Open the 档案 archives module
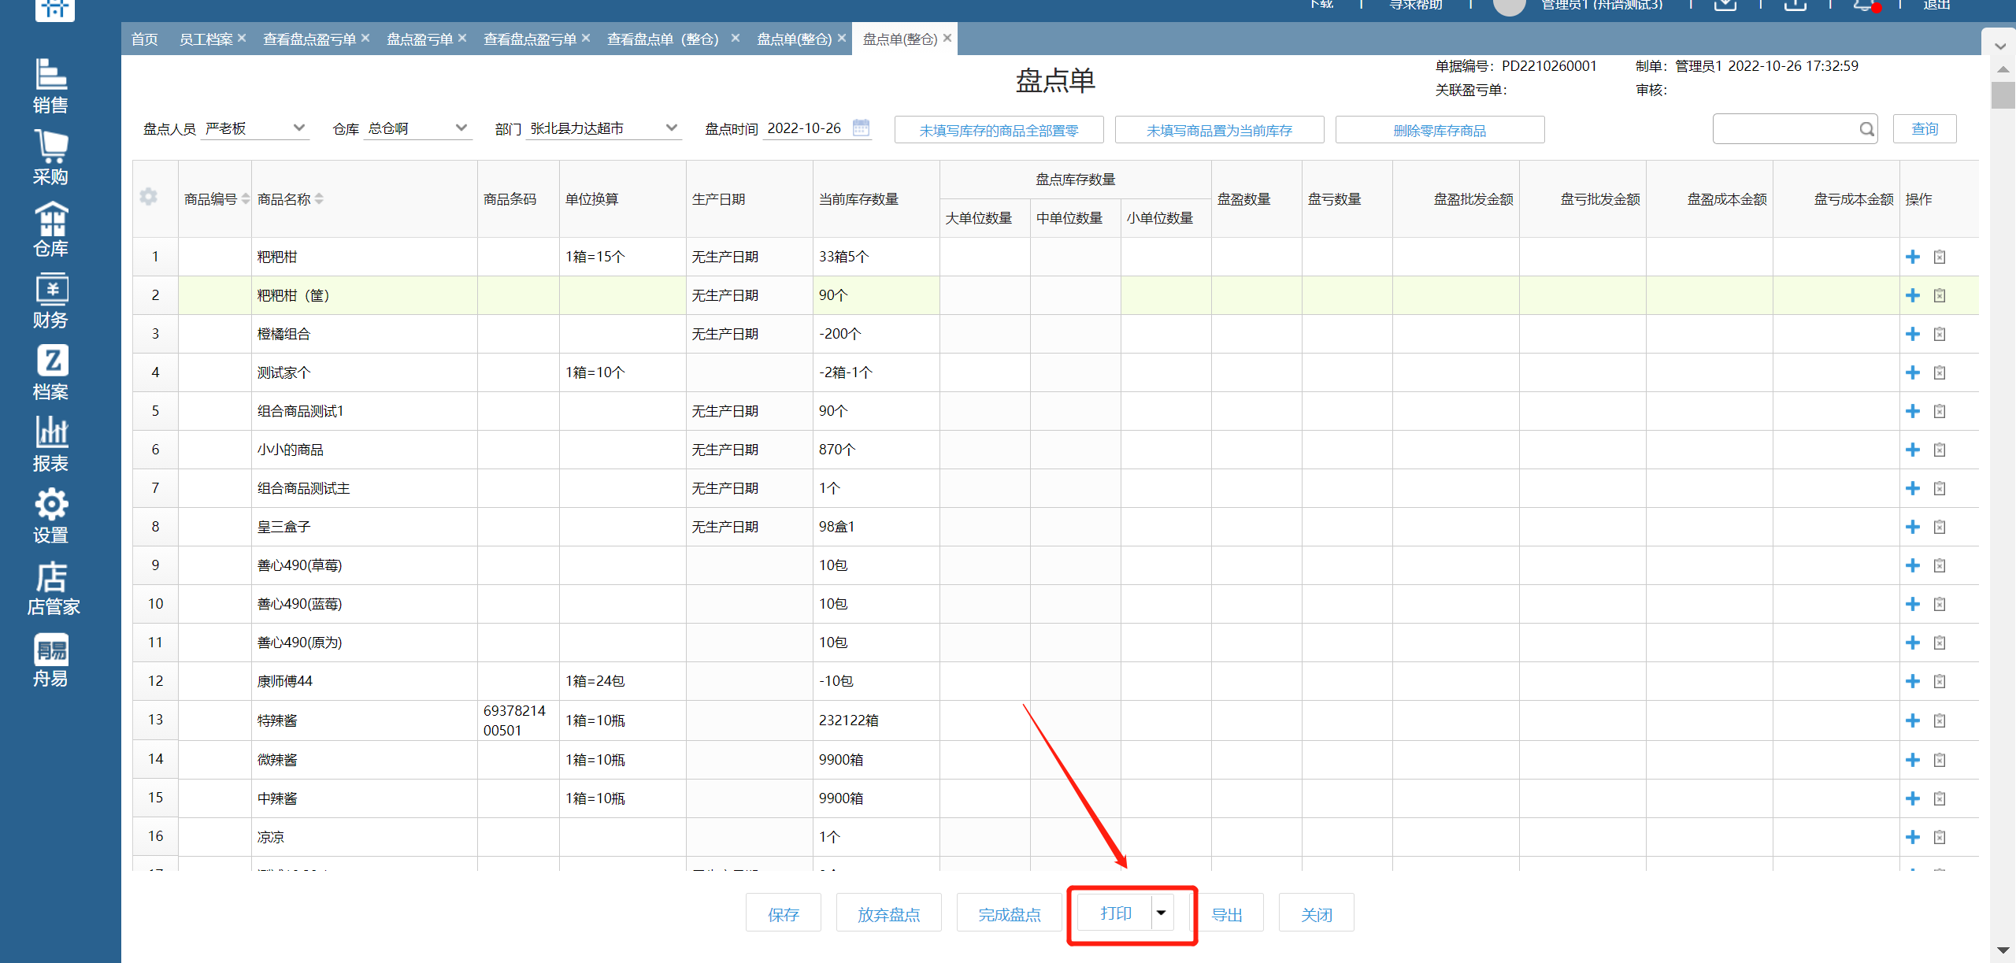The image size is (2016, 963). point(50,373)
